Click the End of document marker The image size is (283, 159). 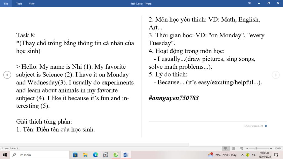(x=255, y=126)
